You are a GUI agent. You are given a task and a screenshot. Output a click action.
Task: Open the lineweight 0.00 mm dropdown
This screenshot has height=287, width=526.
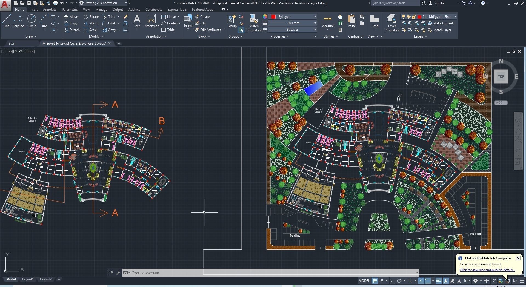293,23
